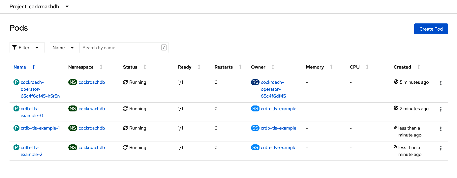457x178 pixels.
Task: Click sort icon next to Namespace header
Action: point(101,67)
